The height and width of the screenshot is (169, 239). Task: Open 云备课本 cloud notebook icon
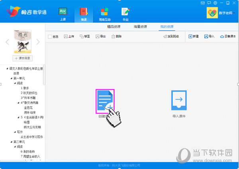click(222, 37)
